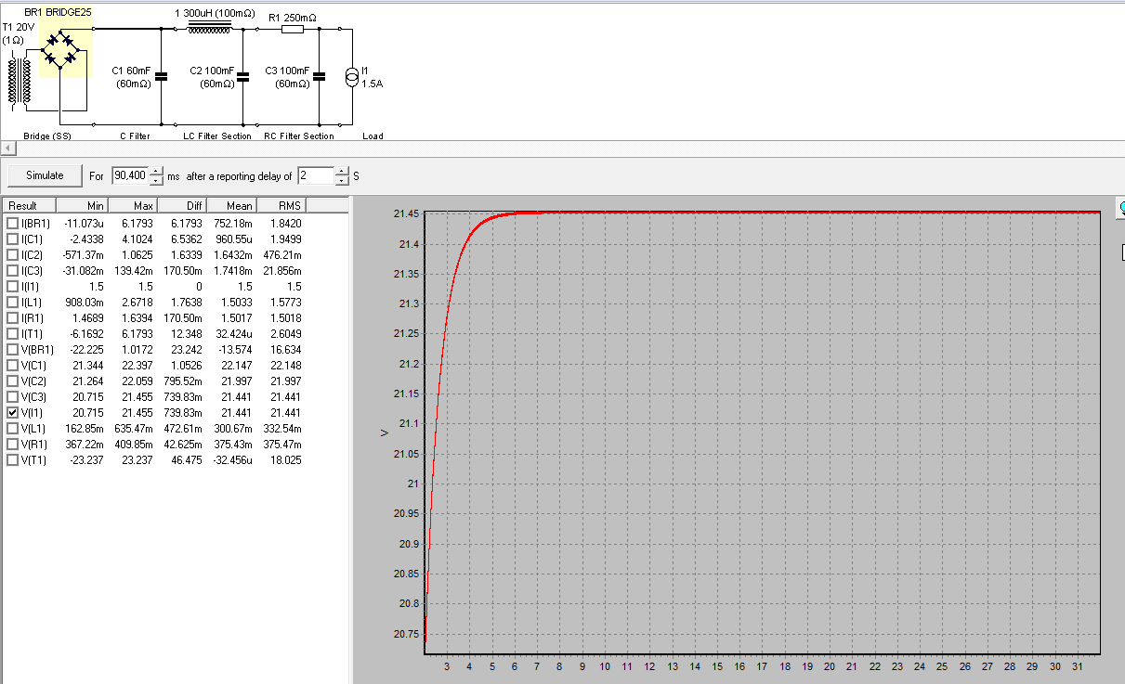Enable the I(C2) result checkbox
The image size is (1125, 684).
pos(12,254)
